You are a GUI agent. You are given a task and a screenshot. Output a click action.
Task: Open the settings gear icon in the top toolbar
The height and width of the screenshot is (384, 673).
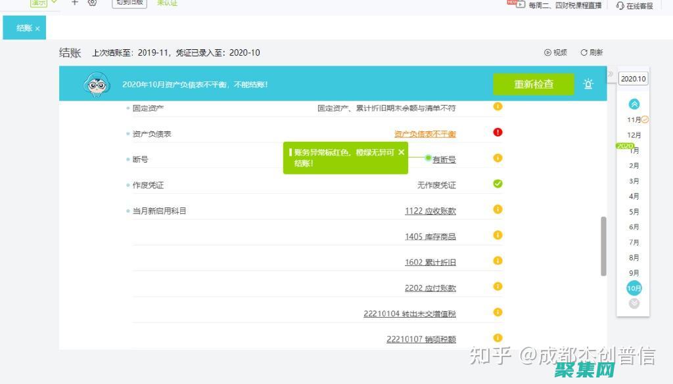point(92,3)
